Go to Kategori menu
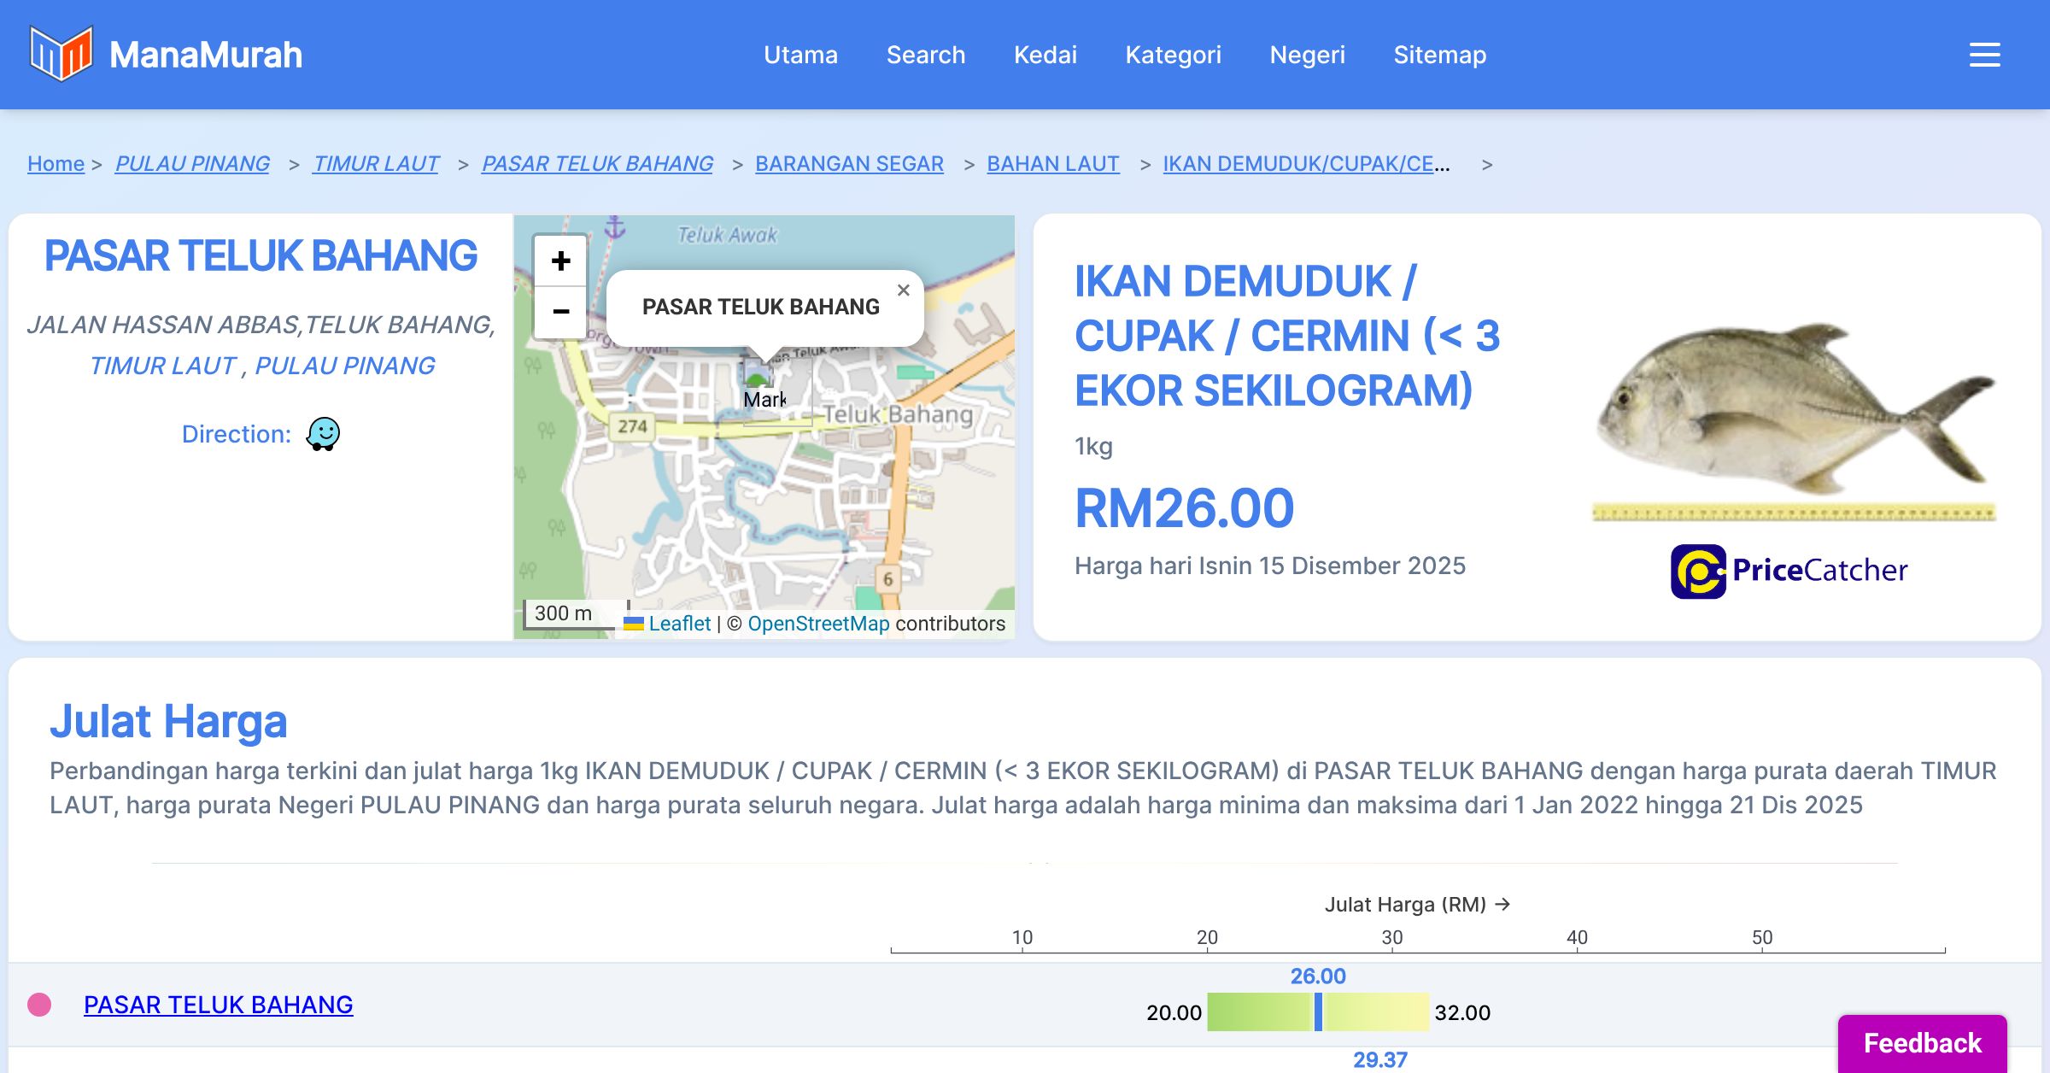 pos(1173,55)
